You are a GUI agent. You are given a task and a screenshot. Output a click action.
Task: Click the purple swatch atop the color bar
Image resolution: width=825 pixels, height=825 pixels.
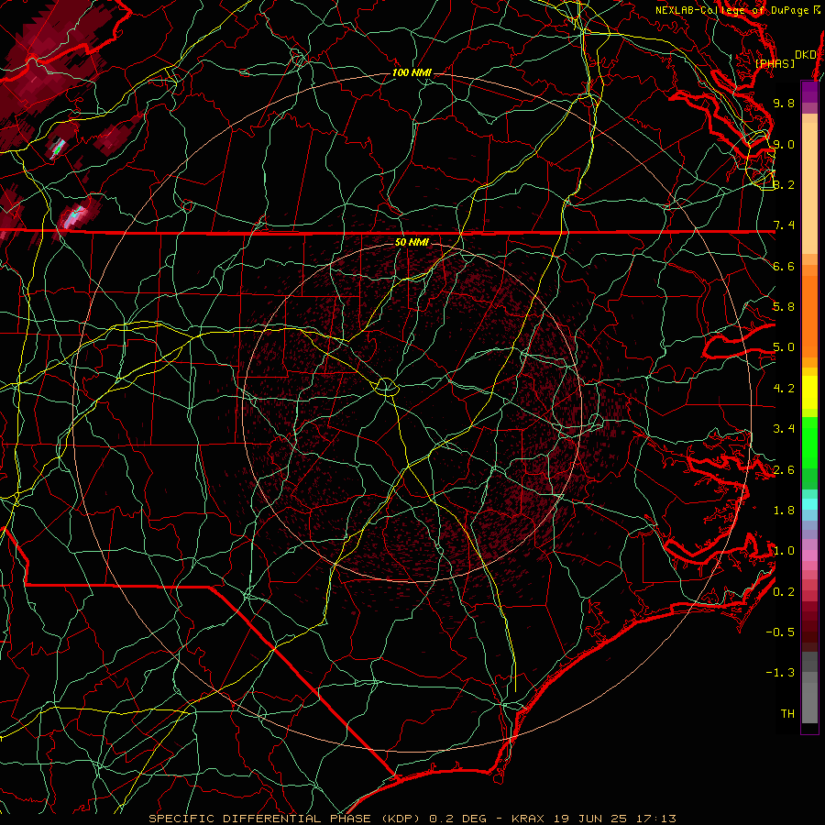click(809, 92)
